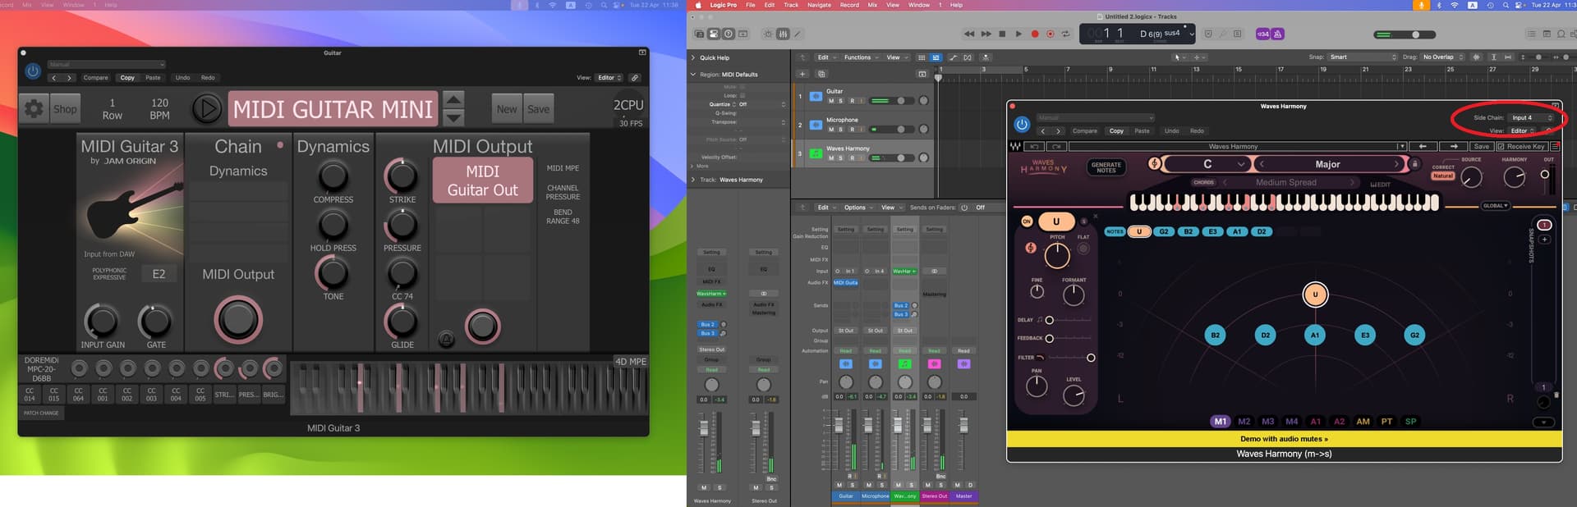Add a new track with plus icon
The image size is (1577, 507).
pyautogui.click(x=803, y=74)
